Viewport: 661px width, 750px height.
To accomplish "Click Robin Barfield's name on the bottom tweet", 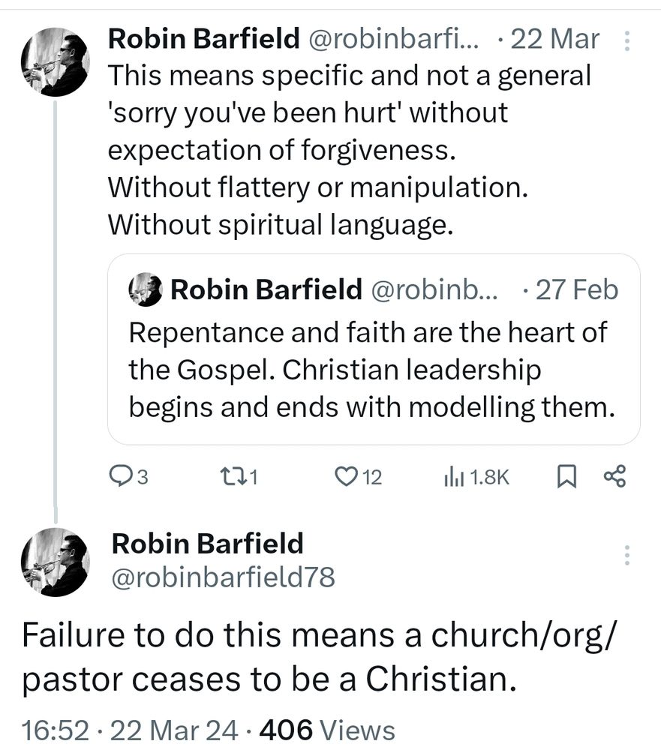I will (x=207, y=544).
